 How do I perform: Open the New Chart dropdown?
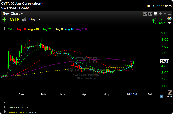point(13,14)
